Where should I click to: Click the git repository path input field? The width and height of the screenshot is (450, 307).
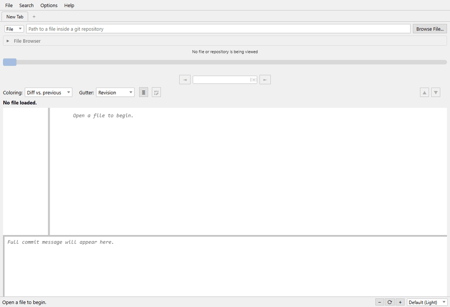point(218,29)
